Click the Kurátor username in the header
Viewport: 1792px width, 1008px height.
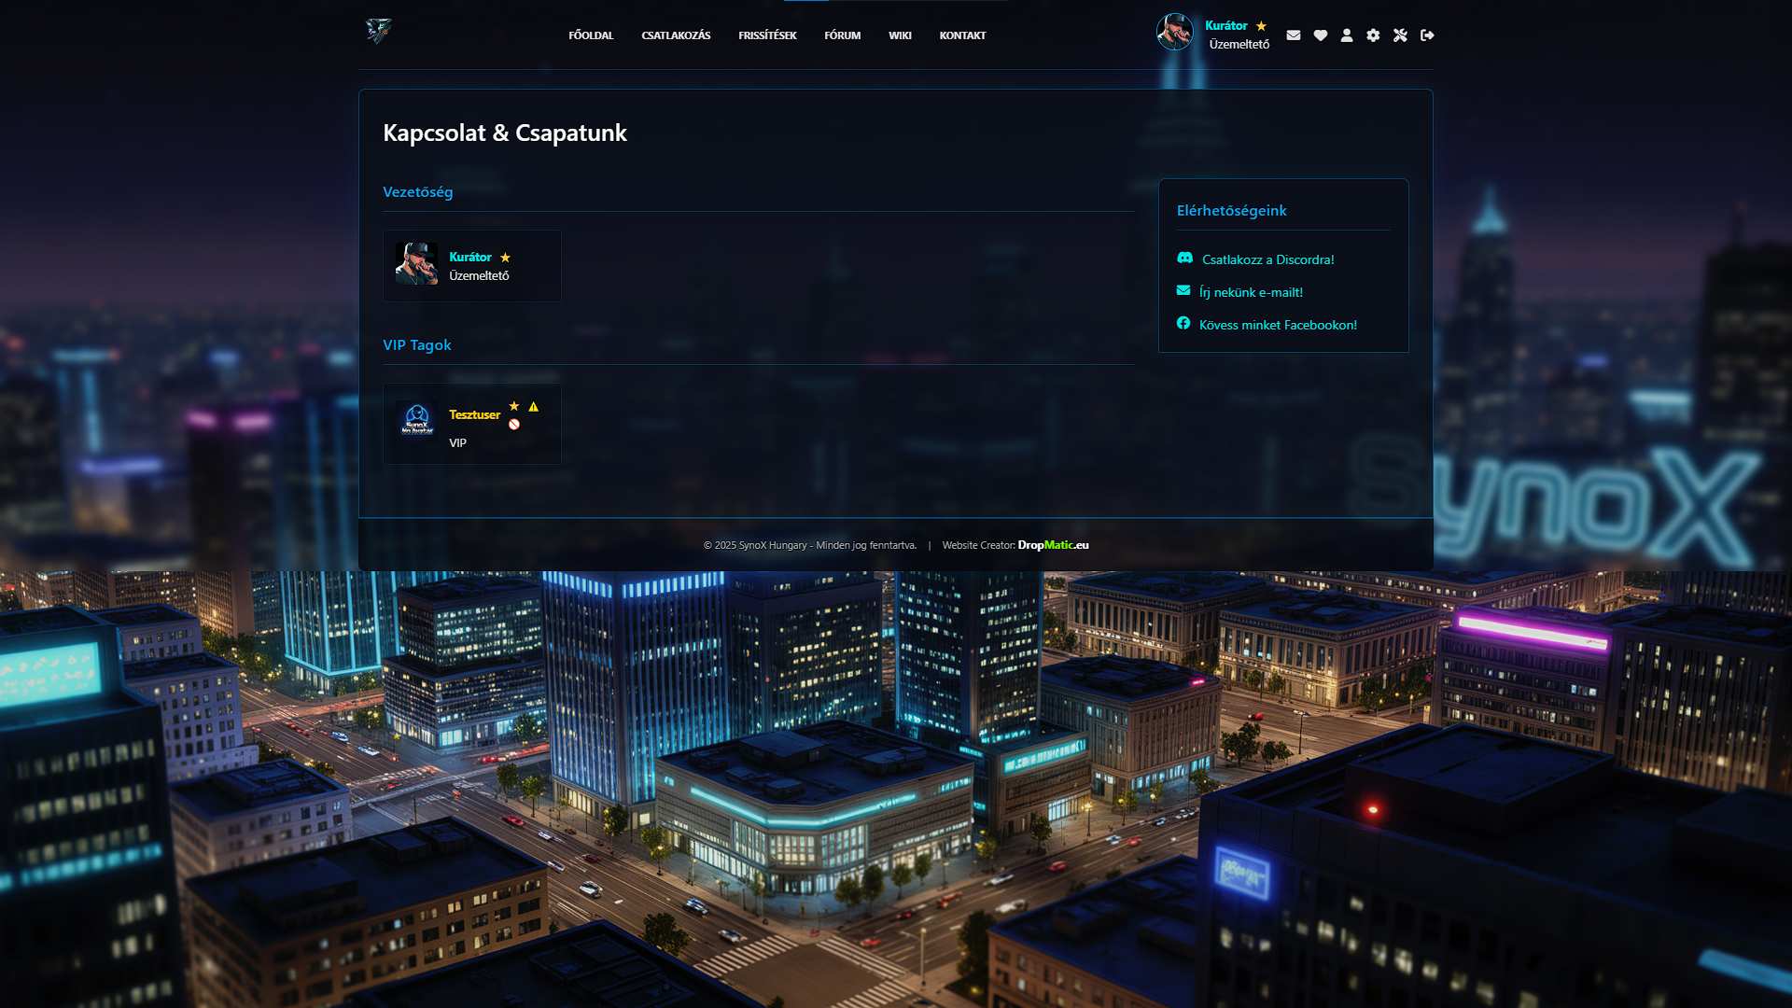tap(1225, 26)
